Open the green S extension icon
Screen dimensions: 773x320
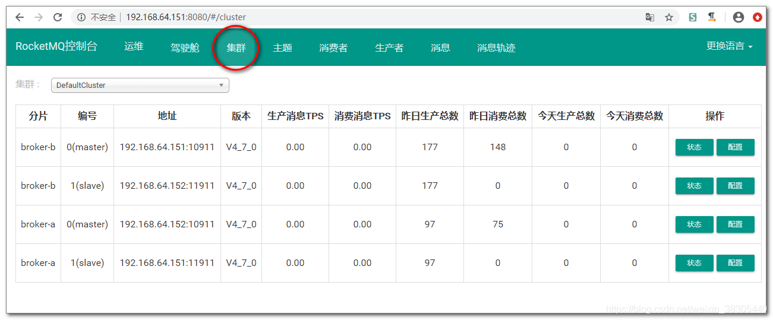tap(693, 17)
